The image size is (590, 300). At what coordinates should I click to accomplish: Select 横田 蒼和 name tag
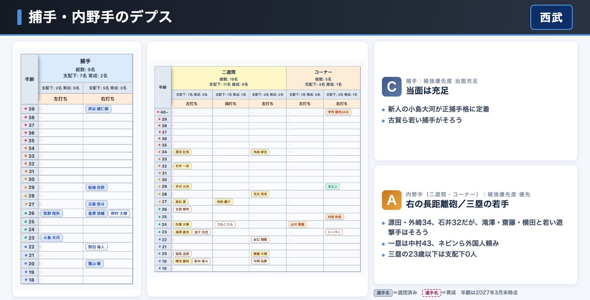(182, 261)
